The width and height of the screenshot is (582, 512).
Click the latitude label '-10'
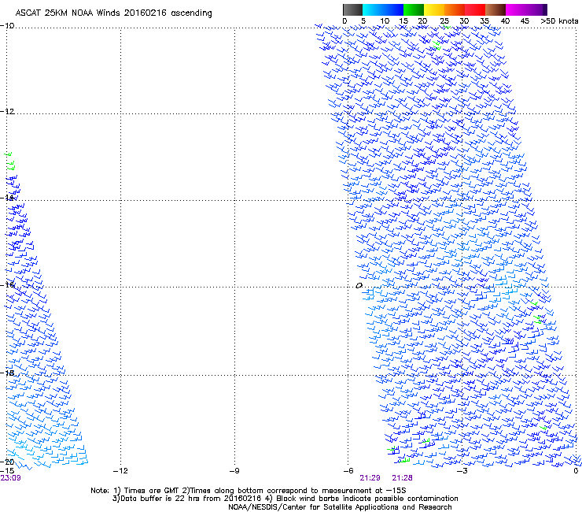[x=7, y=26]
